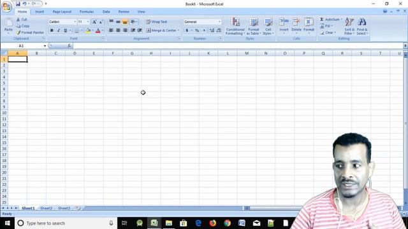Image resolution: width=408 pixels, height=229 pixels.
Task: Activate Format Painter
Action: (30, 32)
